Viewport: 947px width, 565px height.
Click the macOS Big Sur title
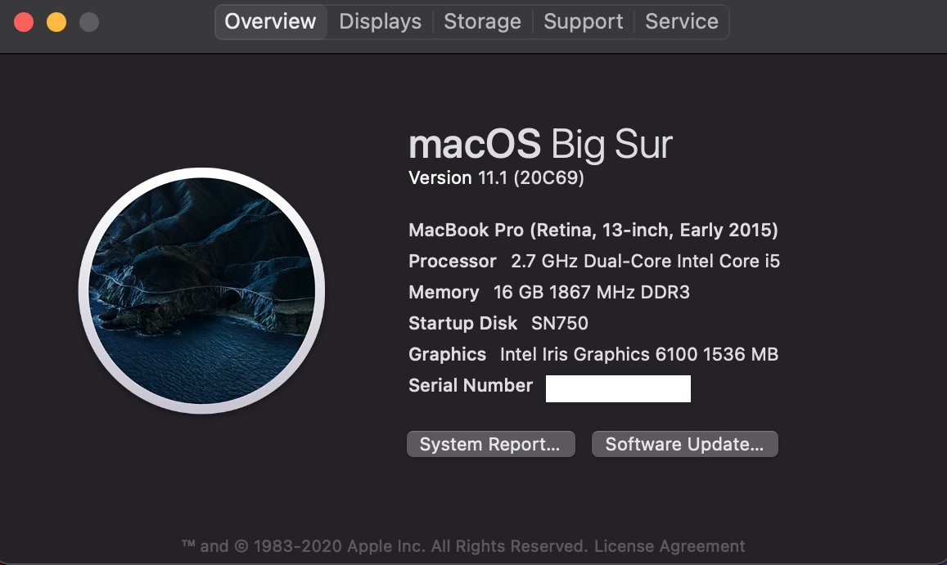(x=540, y=145)
